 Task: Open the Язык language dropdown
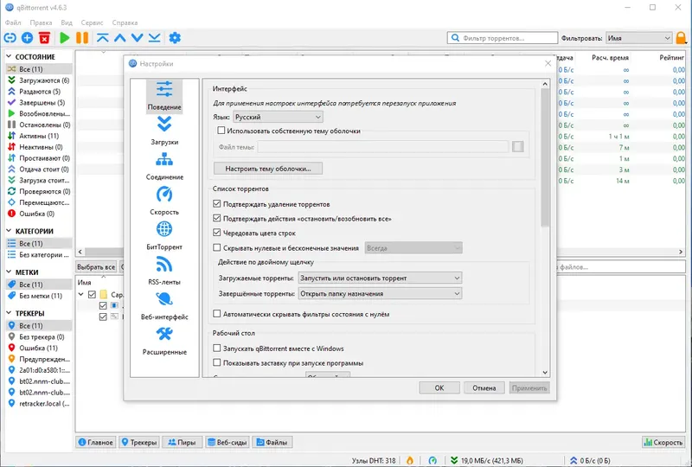point(278,117)
